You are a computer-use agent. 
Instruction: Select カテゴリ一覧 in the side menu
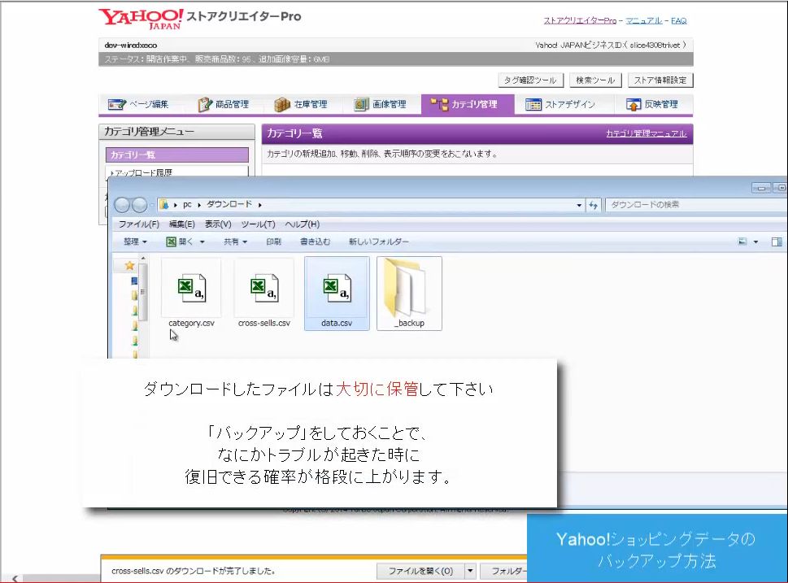click(177, 154)
